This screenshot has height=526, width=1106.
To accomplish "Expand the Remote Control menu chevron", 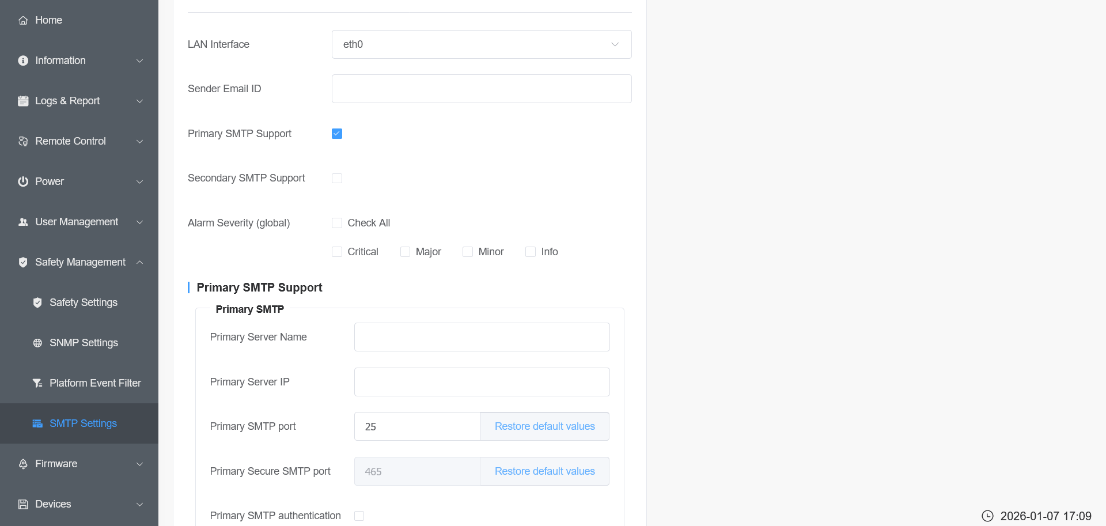I will [x=139, y=141].
